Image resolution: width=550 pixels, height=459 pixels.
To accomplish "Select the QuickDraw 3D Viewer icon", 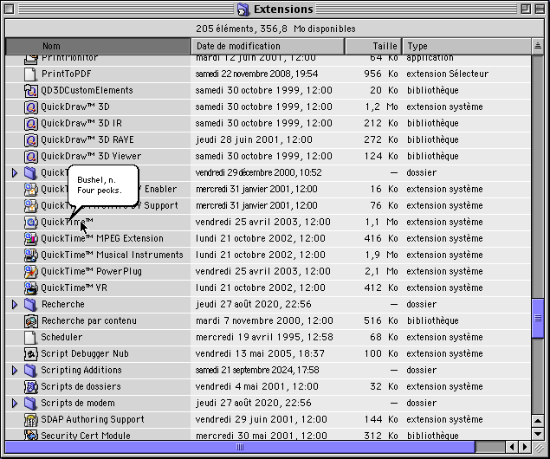I will coord(30,157).
